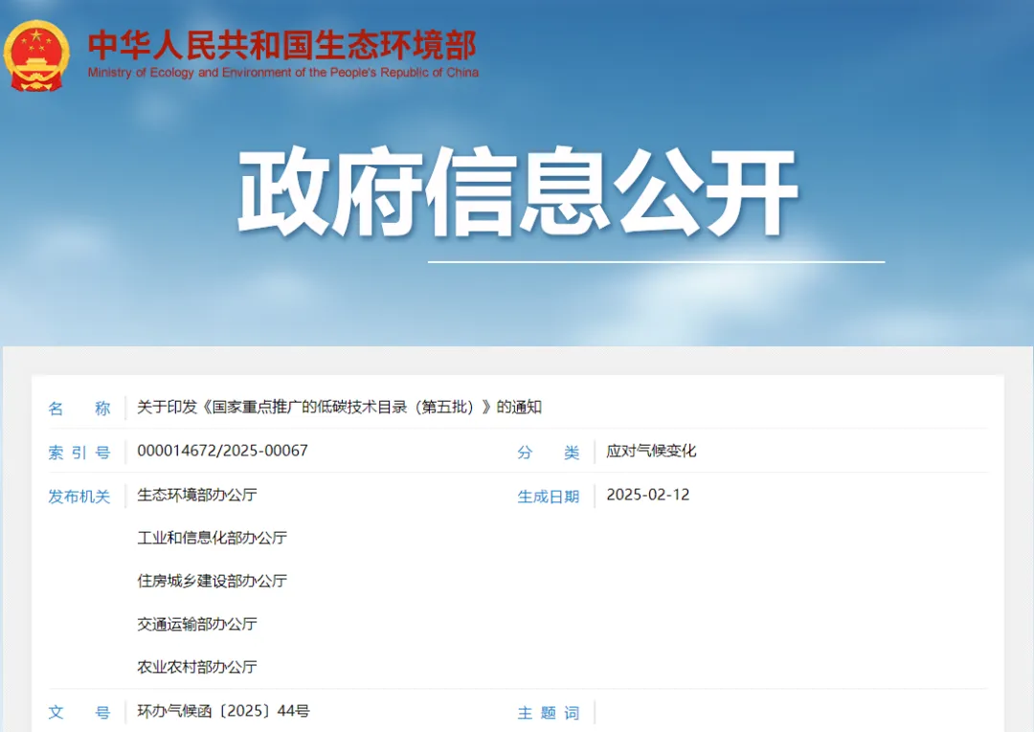Click the 应对气候变化 category link
The width and height of the screenshot is (1034, 732).
[651, 451]
